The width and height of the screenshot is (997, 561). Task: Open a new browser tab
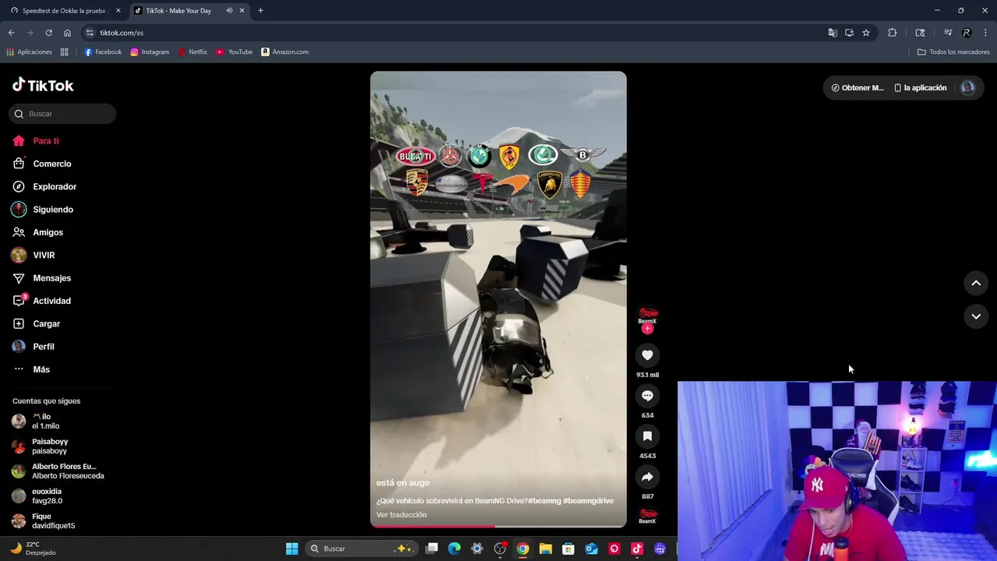[x=260, y=11]
